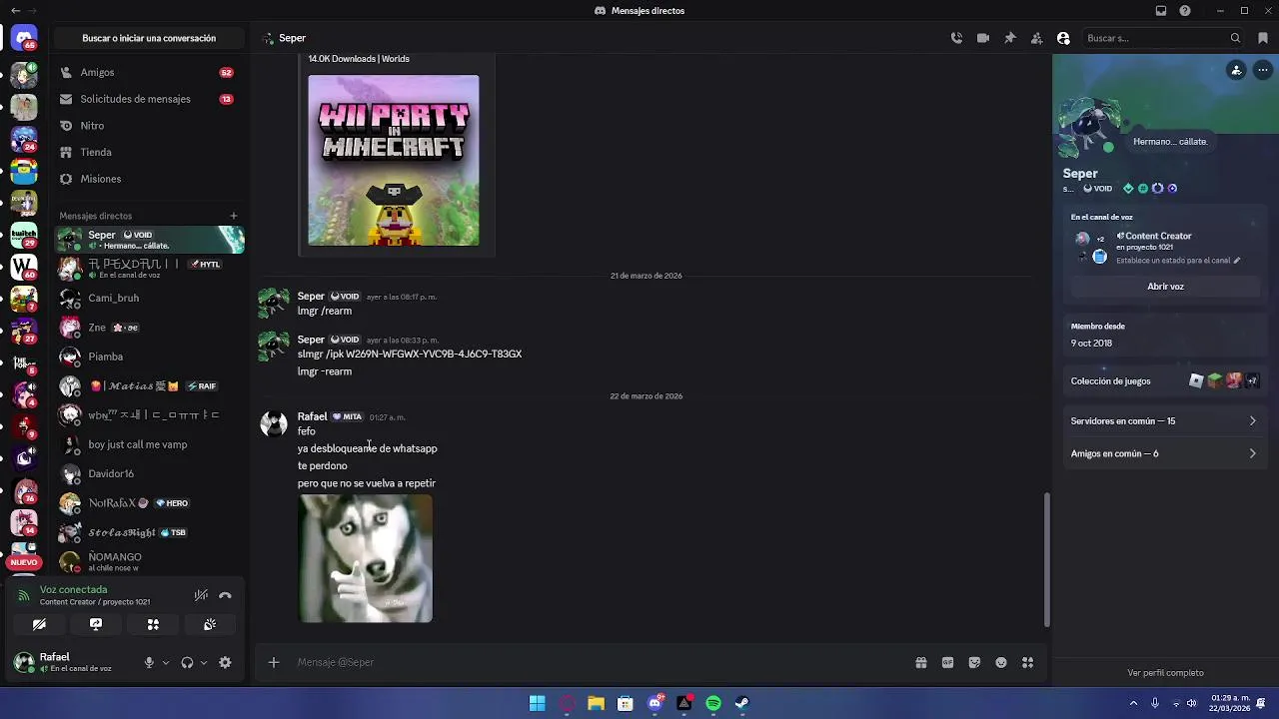
Task: Open the help icon in the title bar
Action: click(x=1185, y=11)
